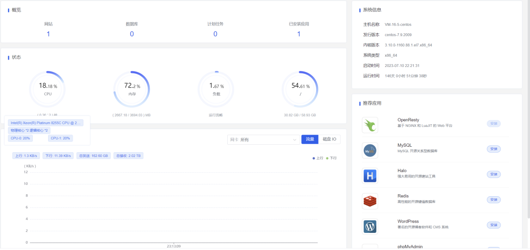
Task: Switch to the 流量 tab
Action: [310, 139]
